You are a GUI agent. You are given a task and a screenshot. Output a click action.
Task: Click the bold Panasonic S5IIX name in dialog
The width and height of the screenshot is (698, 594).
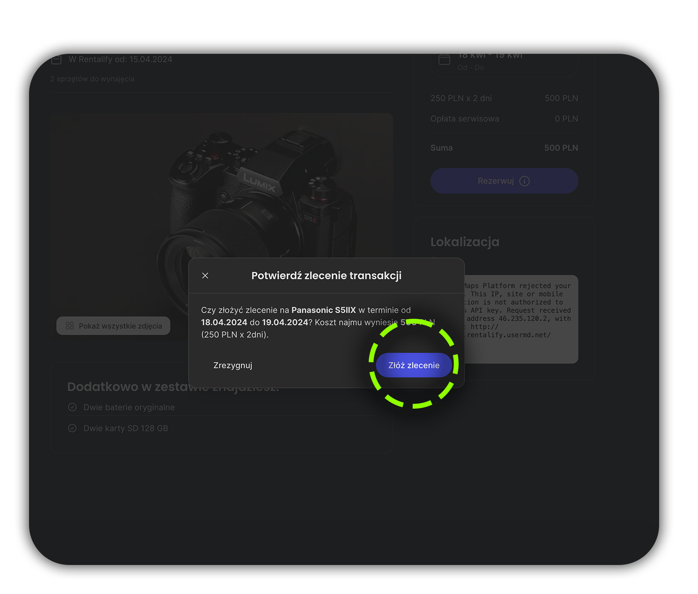click(x=324, y=310)
